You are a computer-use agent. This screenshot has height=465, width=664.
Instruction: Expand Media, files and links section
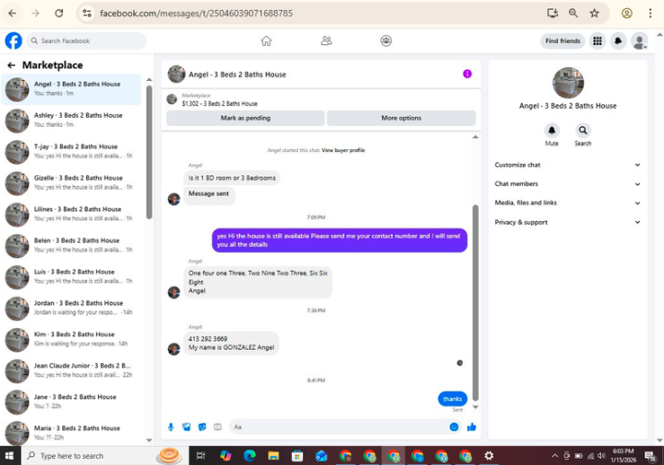point(568,203)
